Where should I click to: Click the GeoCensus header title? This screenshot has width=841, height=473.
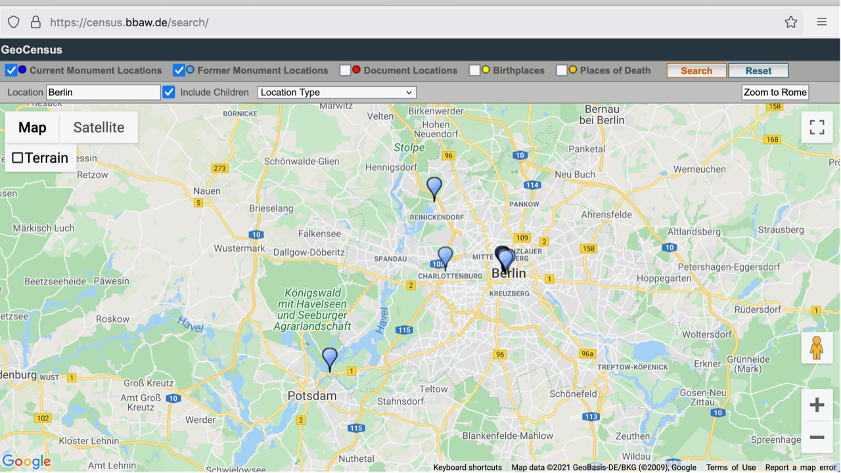tap(32, 49)
